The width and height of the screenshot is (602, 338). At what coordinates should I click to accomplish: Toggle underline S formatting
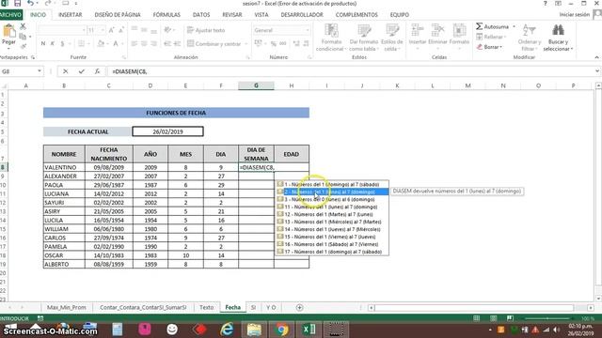tap(62, 44)
